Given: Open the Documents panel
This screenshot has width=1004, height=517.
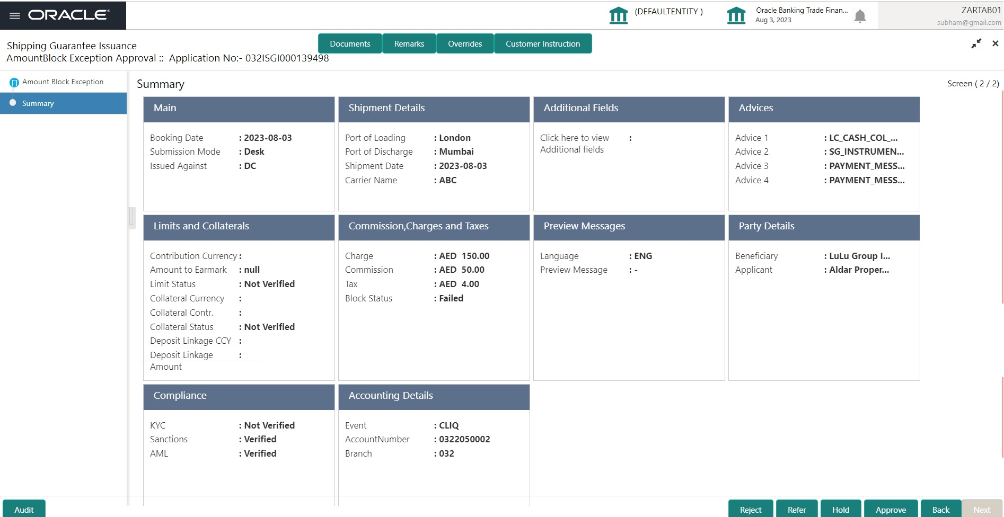Looking at the screenshot, I should coord(350,43).
